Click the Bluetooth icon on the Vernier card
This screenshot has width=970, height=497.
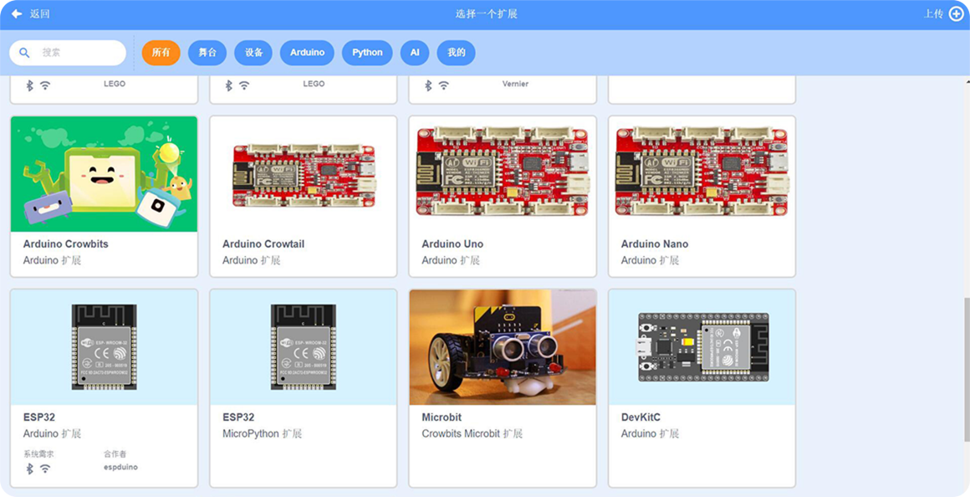pyautogui.click(x=428, y=85)
